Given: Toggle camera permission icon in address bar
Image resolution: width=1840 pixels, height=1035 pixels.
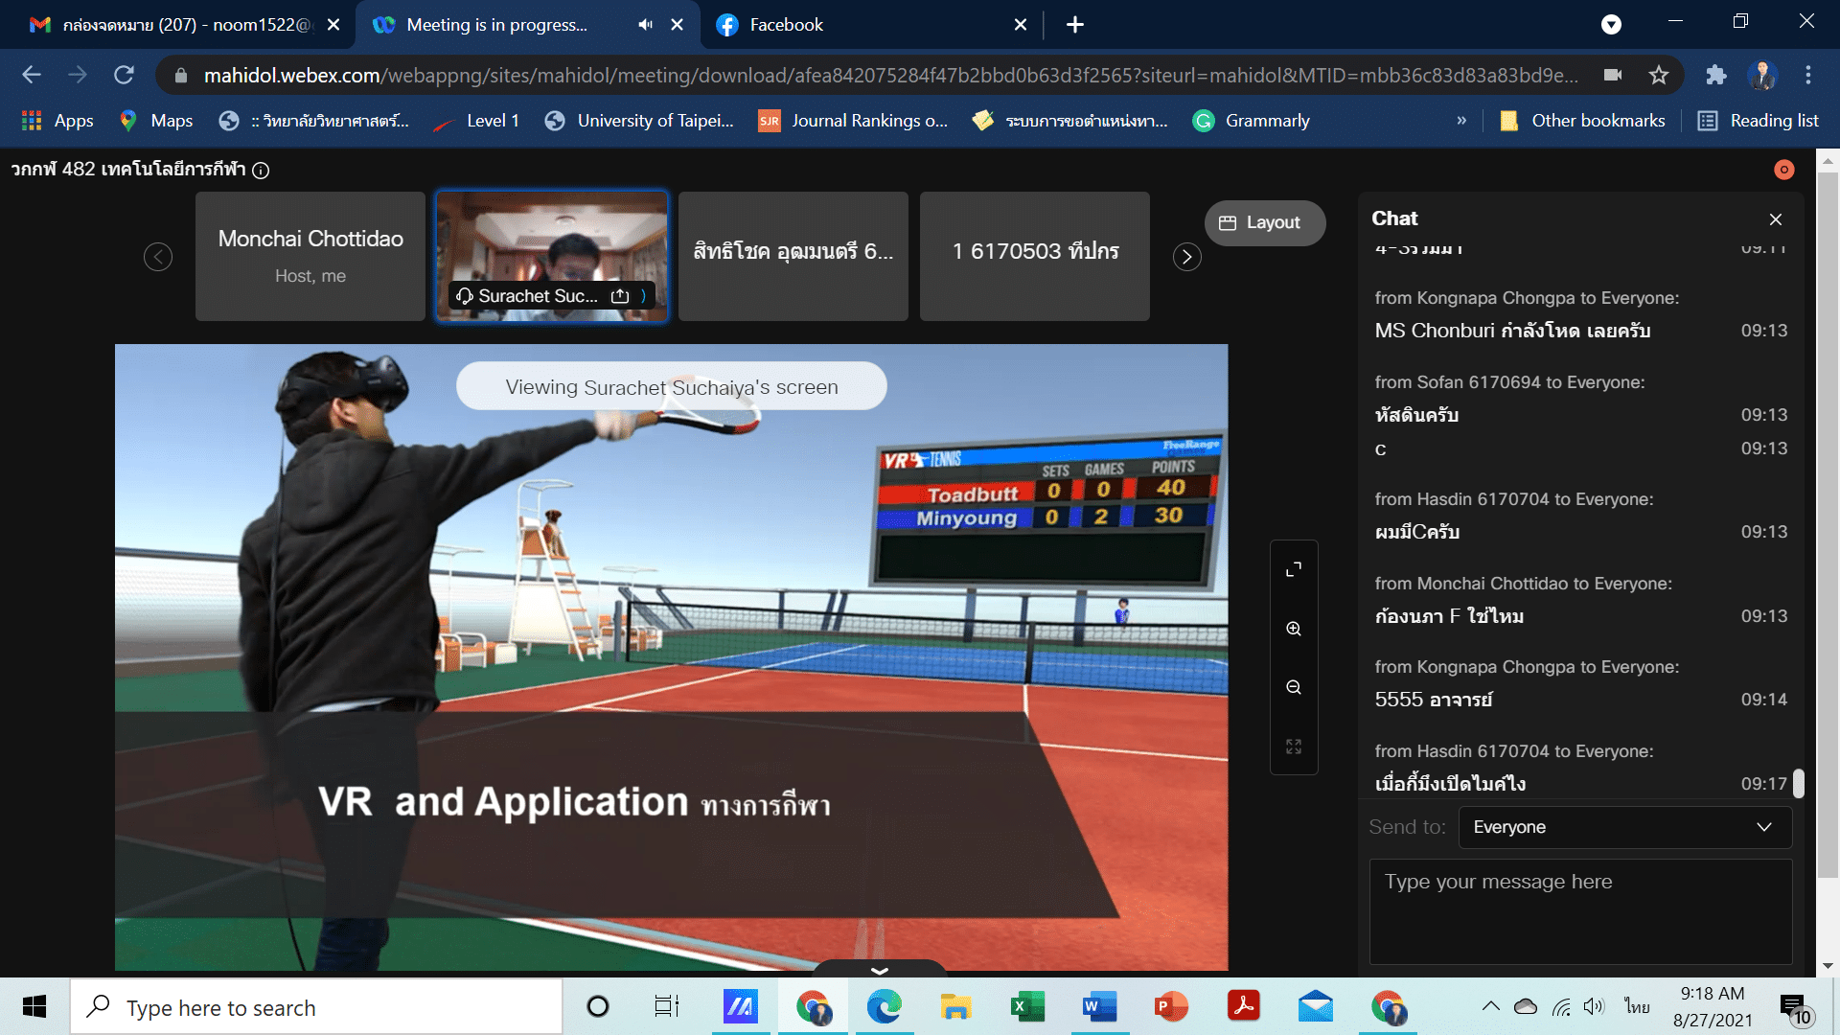Looking at the screenshot, I should pyautogui.click(x=1613, y=75).
